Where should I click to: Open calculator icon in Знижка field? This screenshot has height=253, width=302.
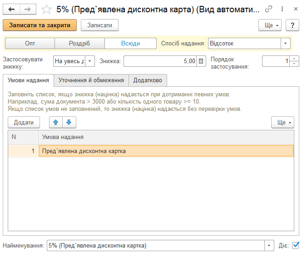tap(201, 61)
